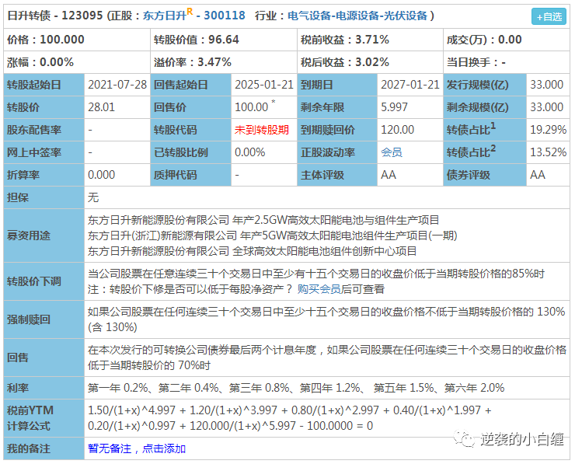Click the 转股价下调 row header
Image resolution: width=582 pixels, height=464 pixels.
44,281
